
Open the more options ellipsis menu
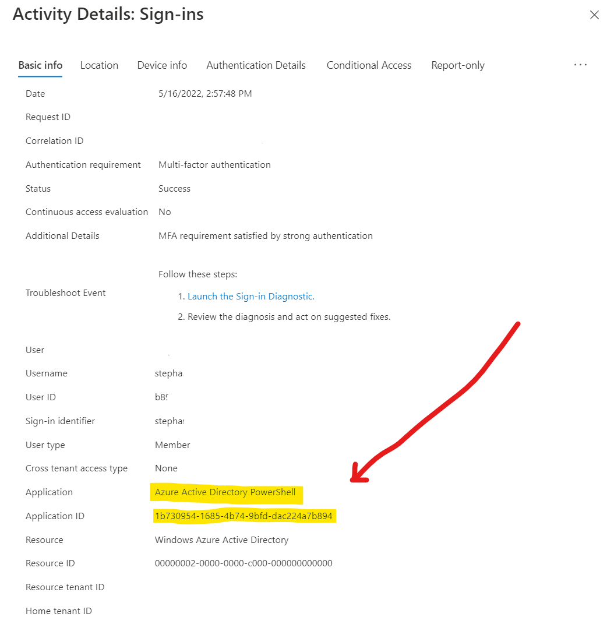pos(580,65)
